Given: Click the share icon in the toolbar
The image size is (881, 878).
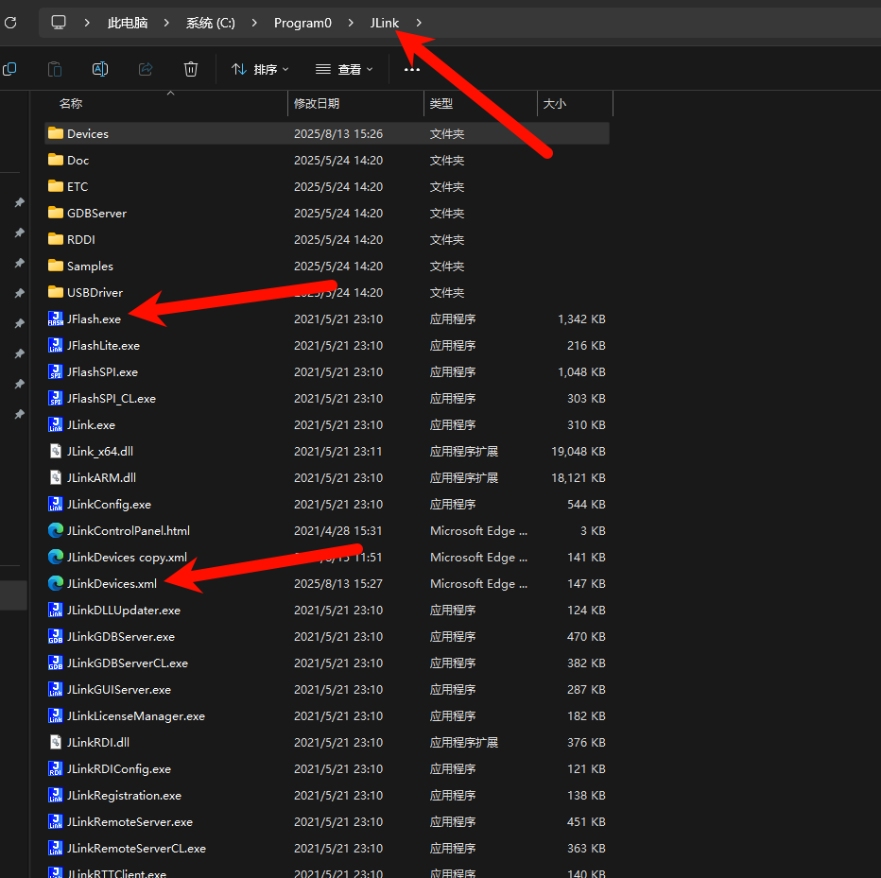Looking at the screenshot, I should (x=146, y=69).
